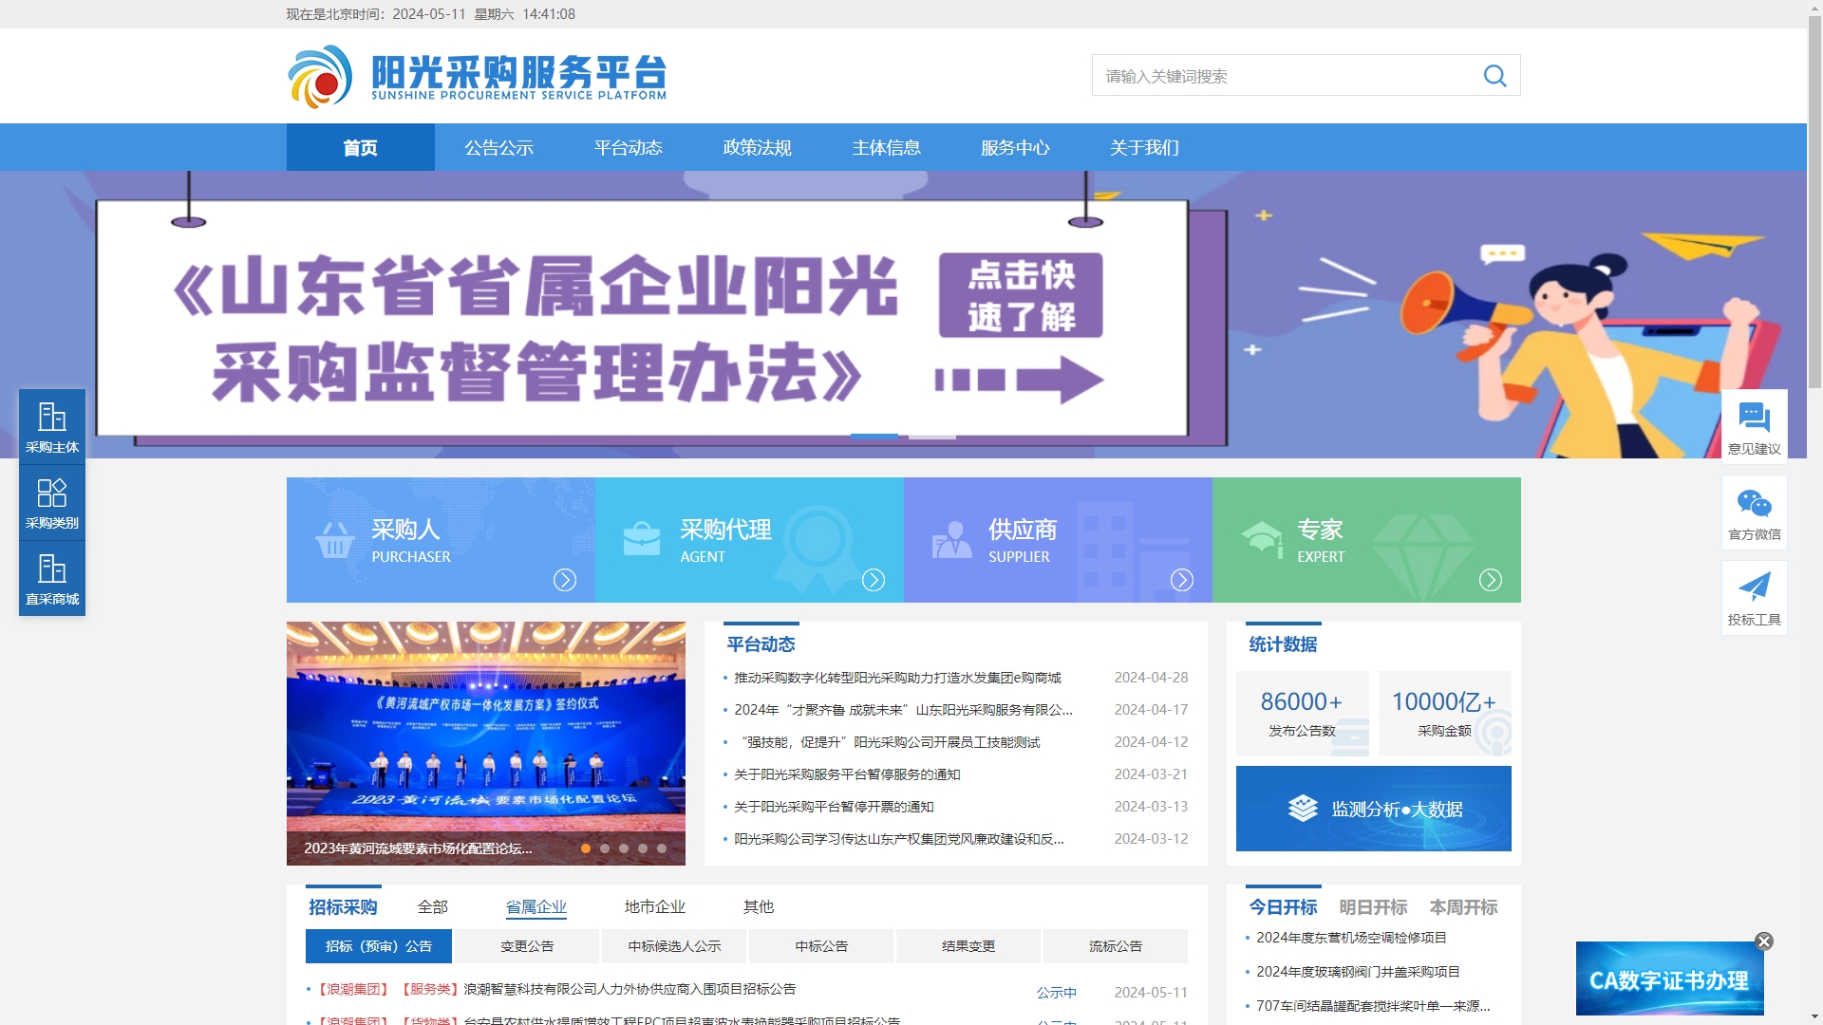Click the keyword search input field
Viewport: 1823px width, 1025px height.
[x=1282, y=76]
